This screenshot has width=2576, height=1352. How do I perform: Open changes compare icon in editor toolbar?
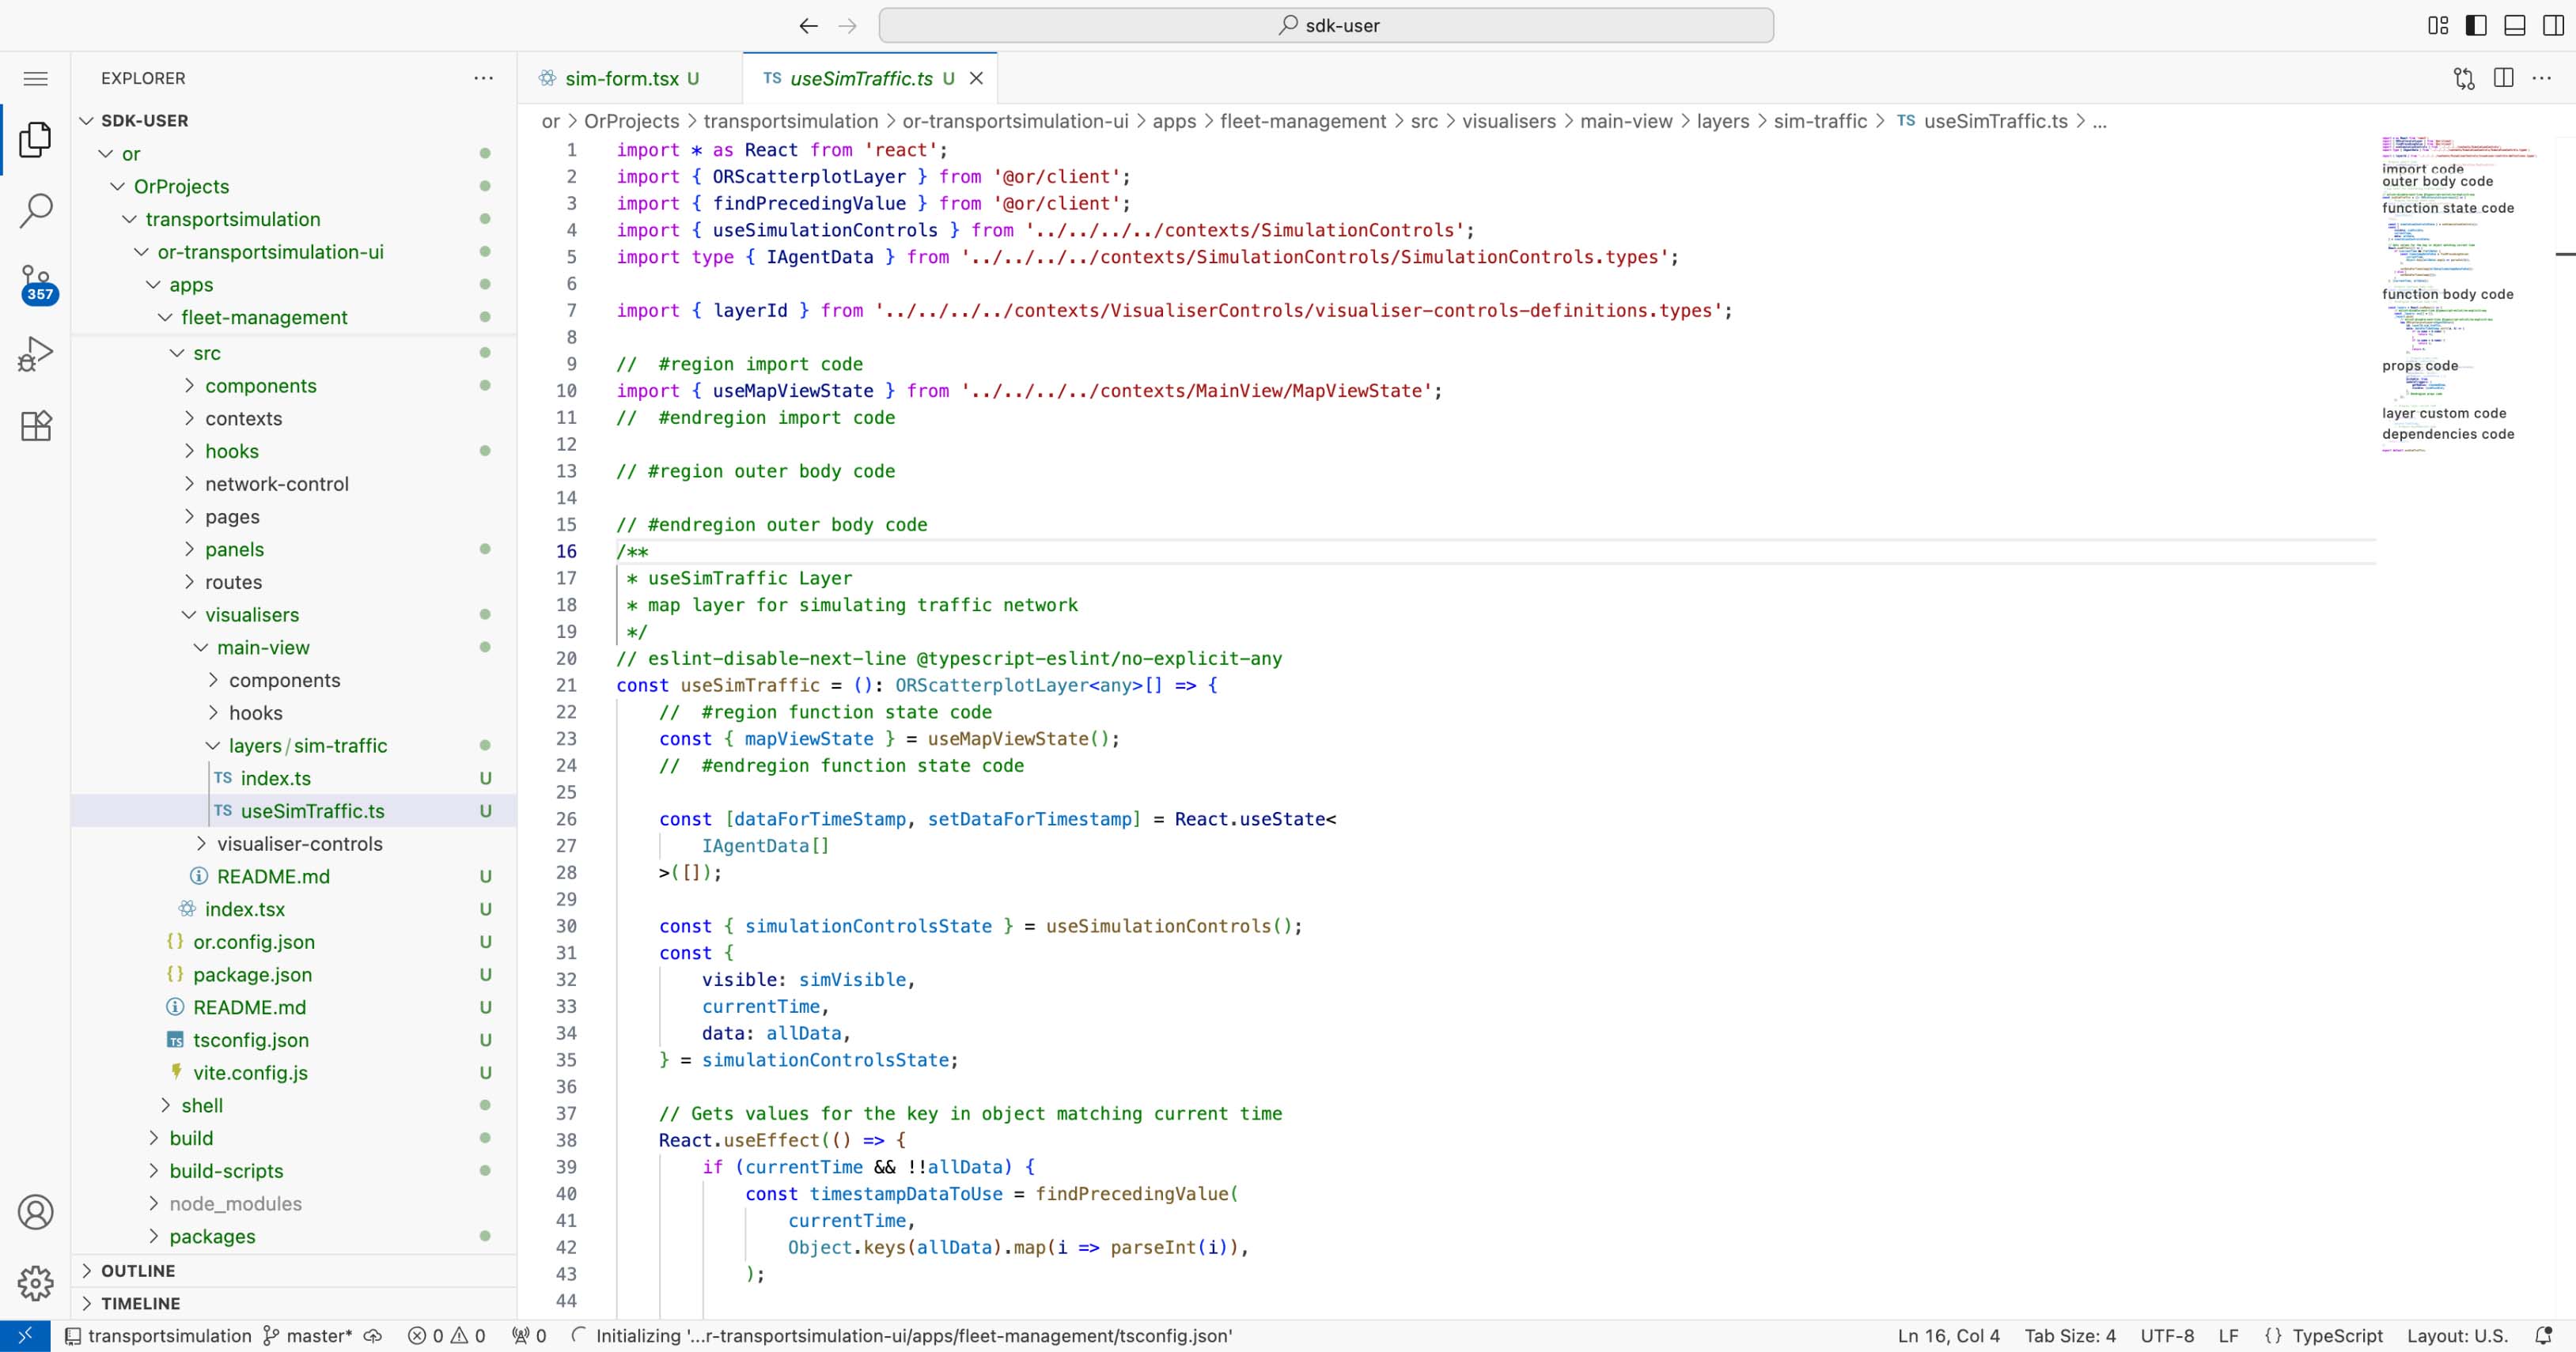[x=2464, y=78]
